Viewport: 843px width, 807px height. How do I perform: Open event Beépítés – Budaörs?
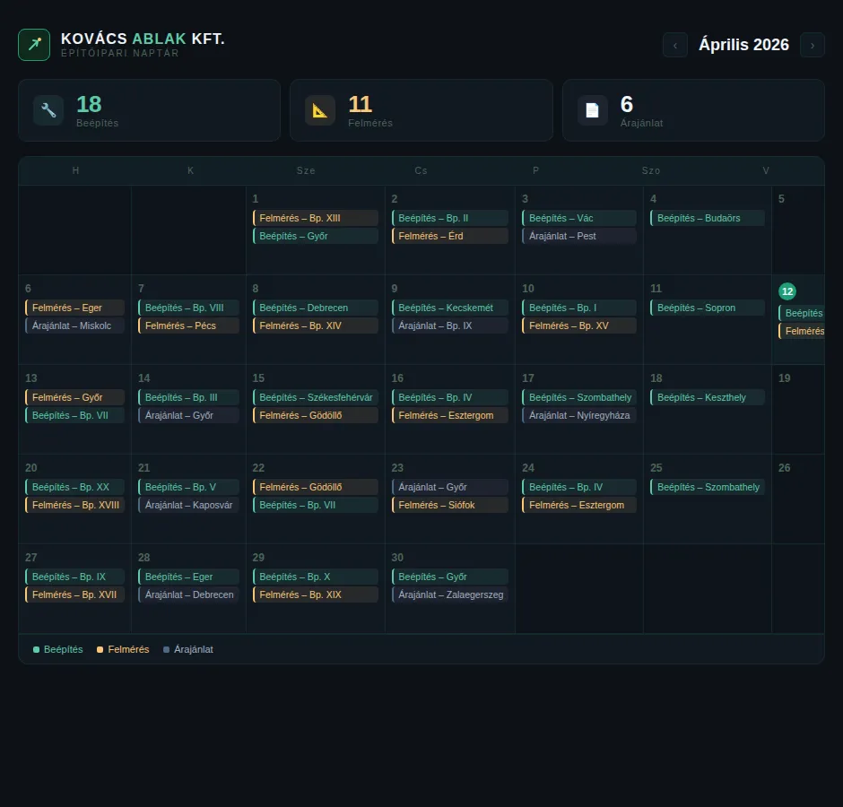708,218
